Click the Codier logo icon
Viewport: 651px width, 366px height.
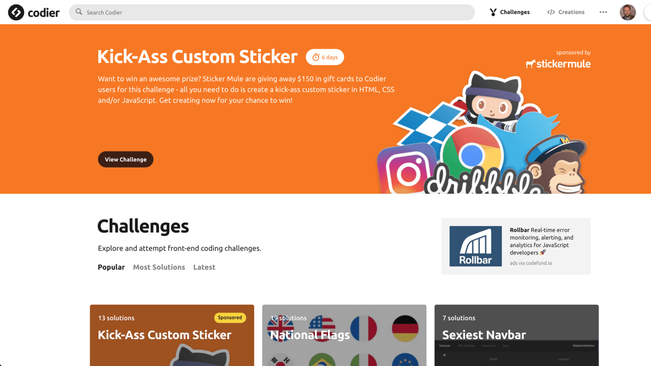click(16, 13)
